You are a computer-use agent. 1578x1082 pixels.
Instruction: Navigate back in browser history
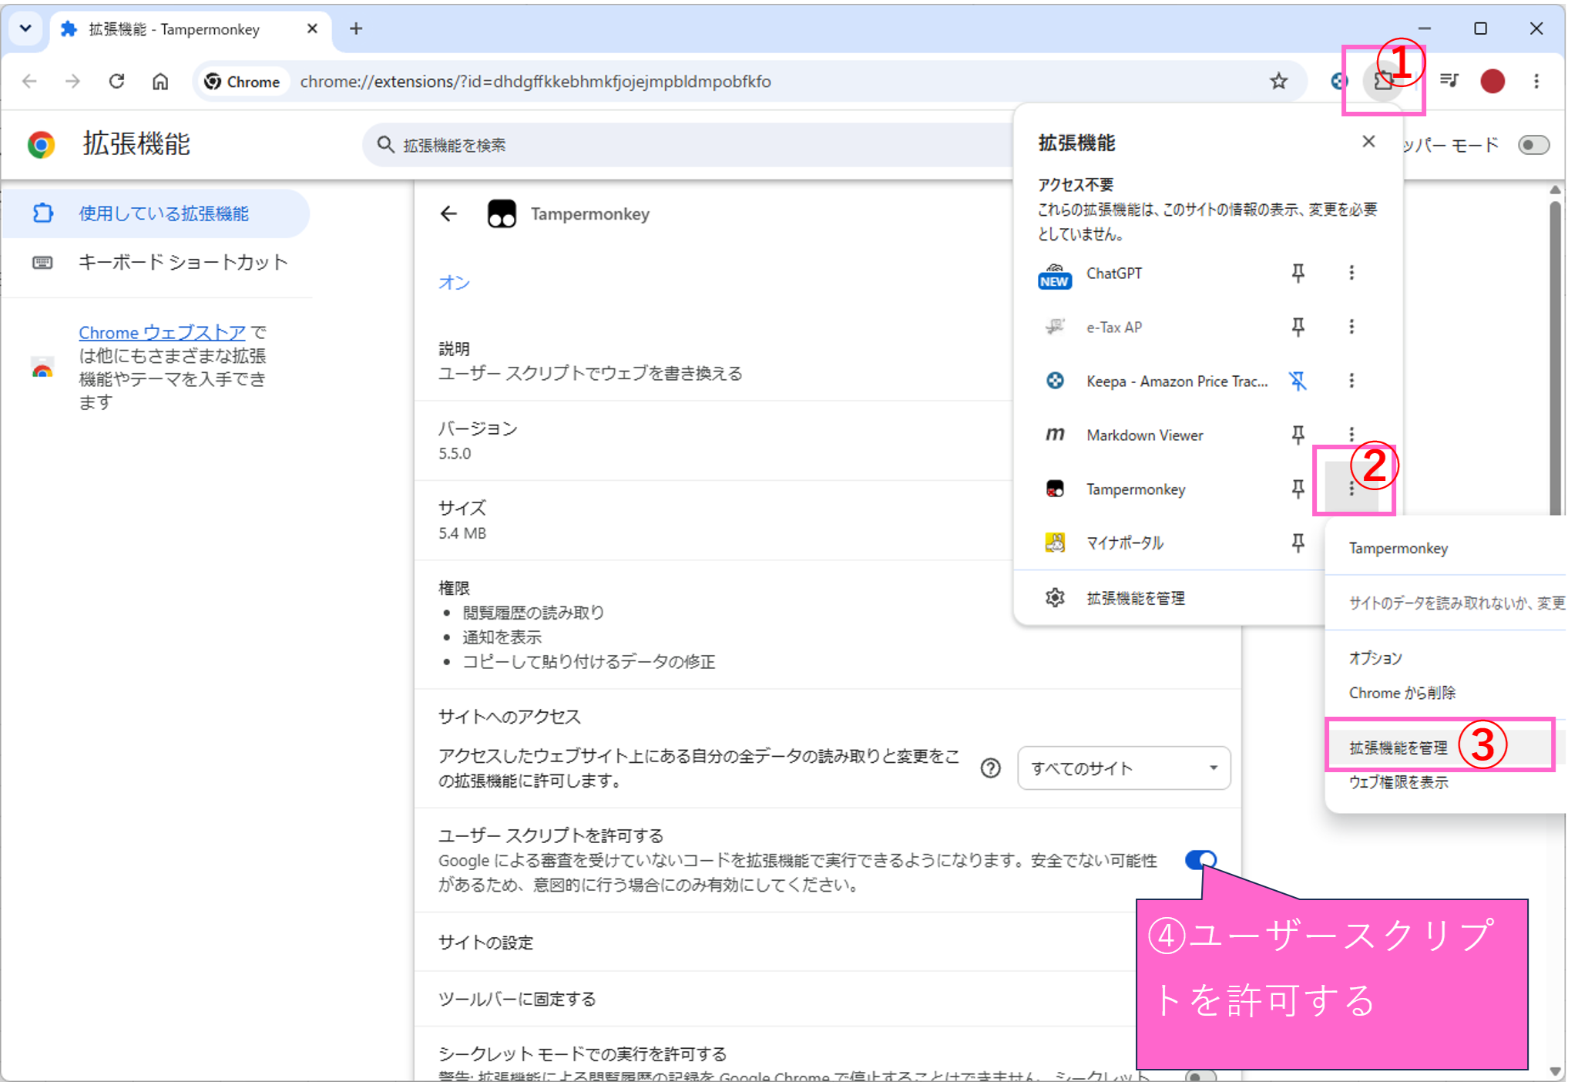click(x=29, y=81)
